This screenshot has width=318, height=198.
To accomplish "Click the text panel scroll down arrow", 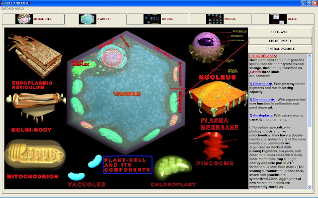I will click(310, 187).
